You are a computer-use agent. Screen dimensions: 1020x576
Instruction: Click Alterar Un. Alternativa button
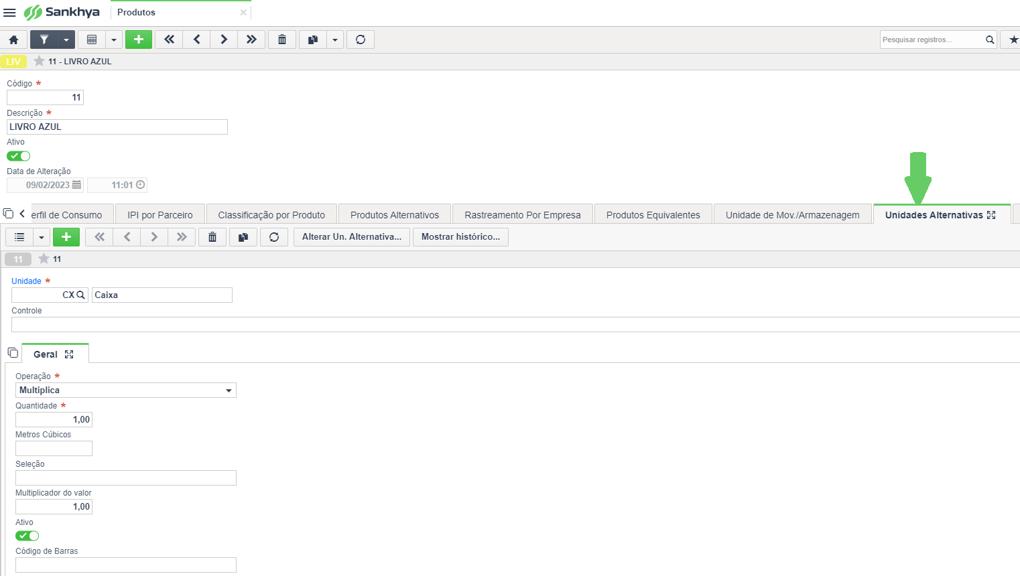coord(352,237)
